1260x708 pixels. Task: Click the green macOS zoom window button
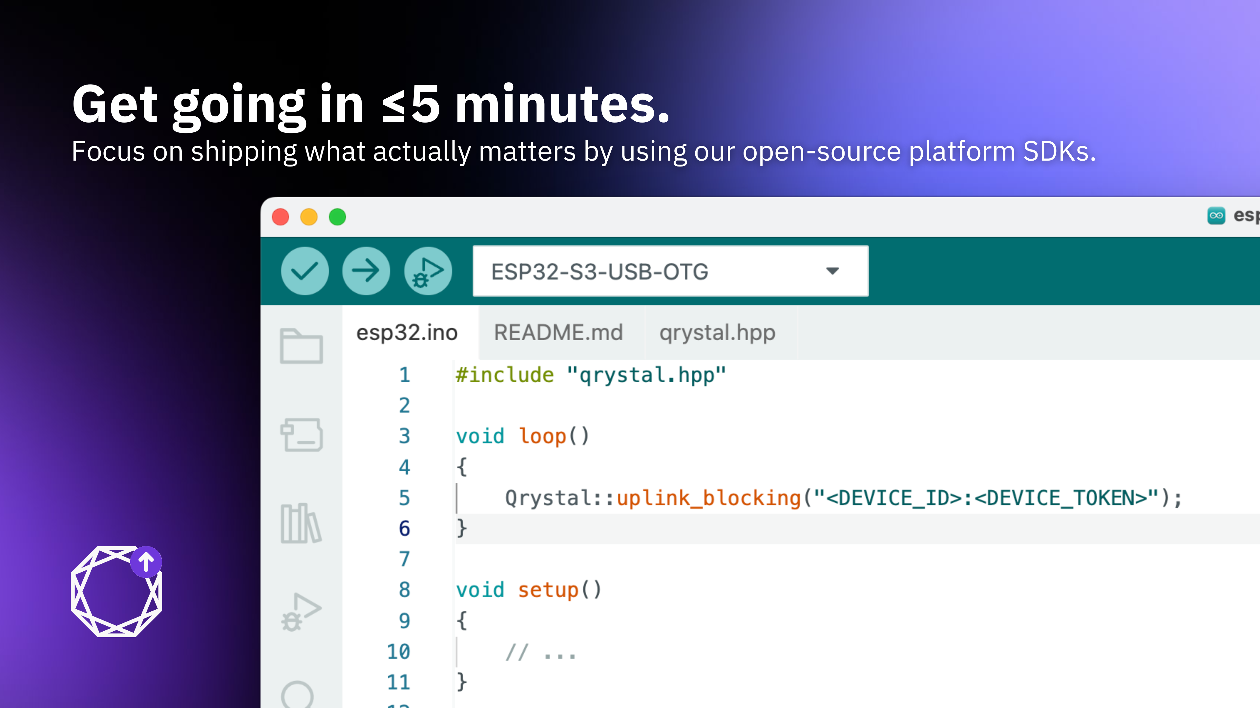click(x=338, y=217)
